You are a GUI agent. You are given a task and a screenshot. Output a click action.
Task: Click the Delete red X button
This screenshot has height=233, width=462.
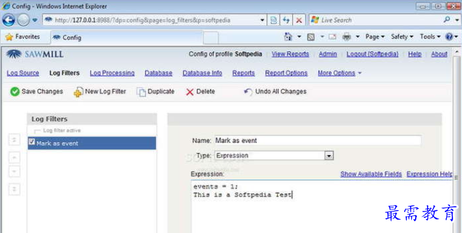coord(201,91)
